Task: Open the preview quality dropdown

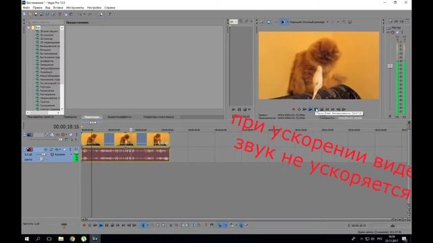Action: click(309, 22)
